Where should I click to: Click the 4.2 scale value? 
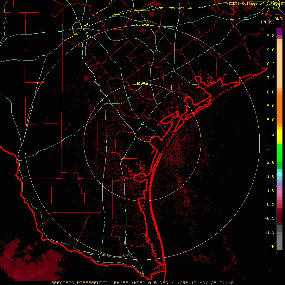tap(271, 134)
